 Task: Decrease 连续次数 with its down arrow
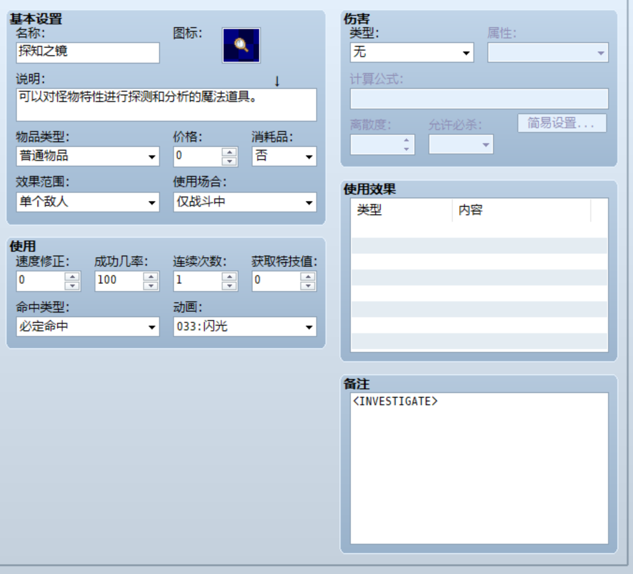(x=230, y=286)
